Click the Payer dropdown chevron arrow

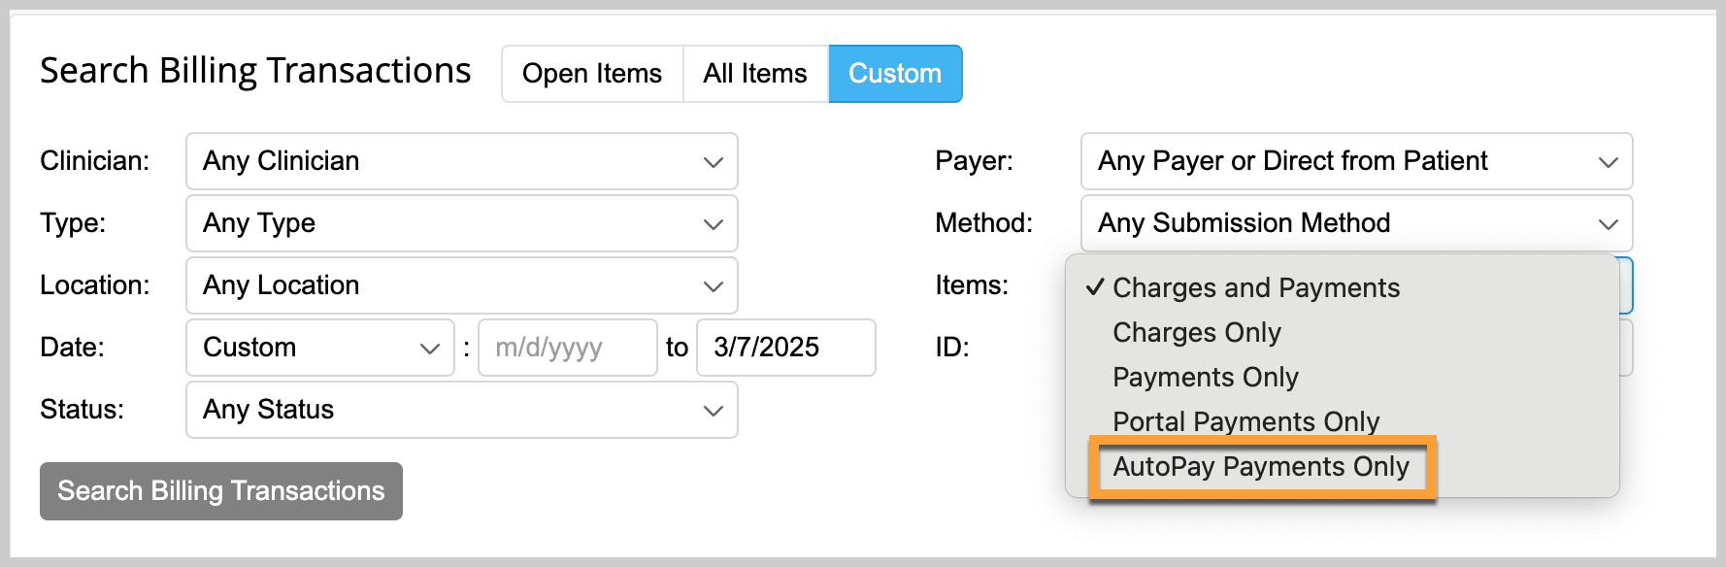[x=1609, y=162]
